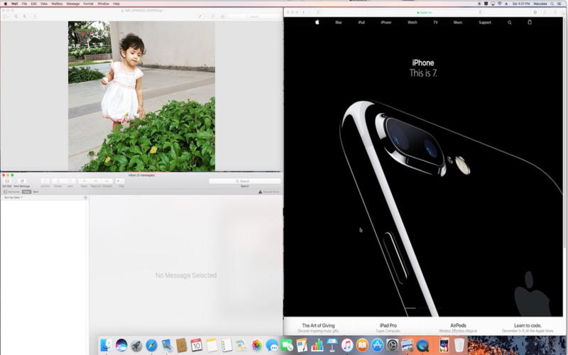Open Apple website search magnifier icon
Image resolution: width=568 pixels, height=355 pixels.
pos(509,22)
